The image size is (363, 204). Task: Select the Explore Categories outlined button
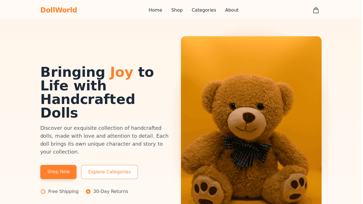tap(109, 172)
